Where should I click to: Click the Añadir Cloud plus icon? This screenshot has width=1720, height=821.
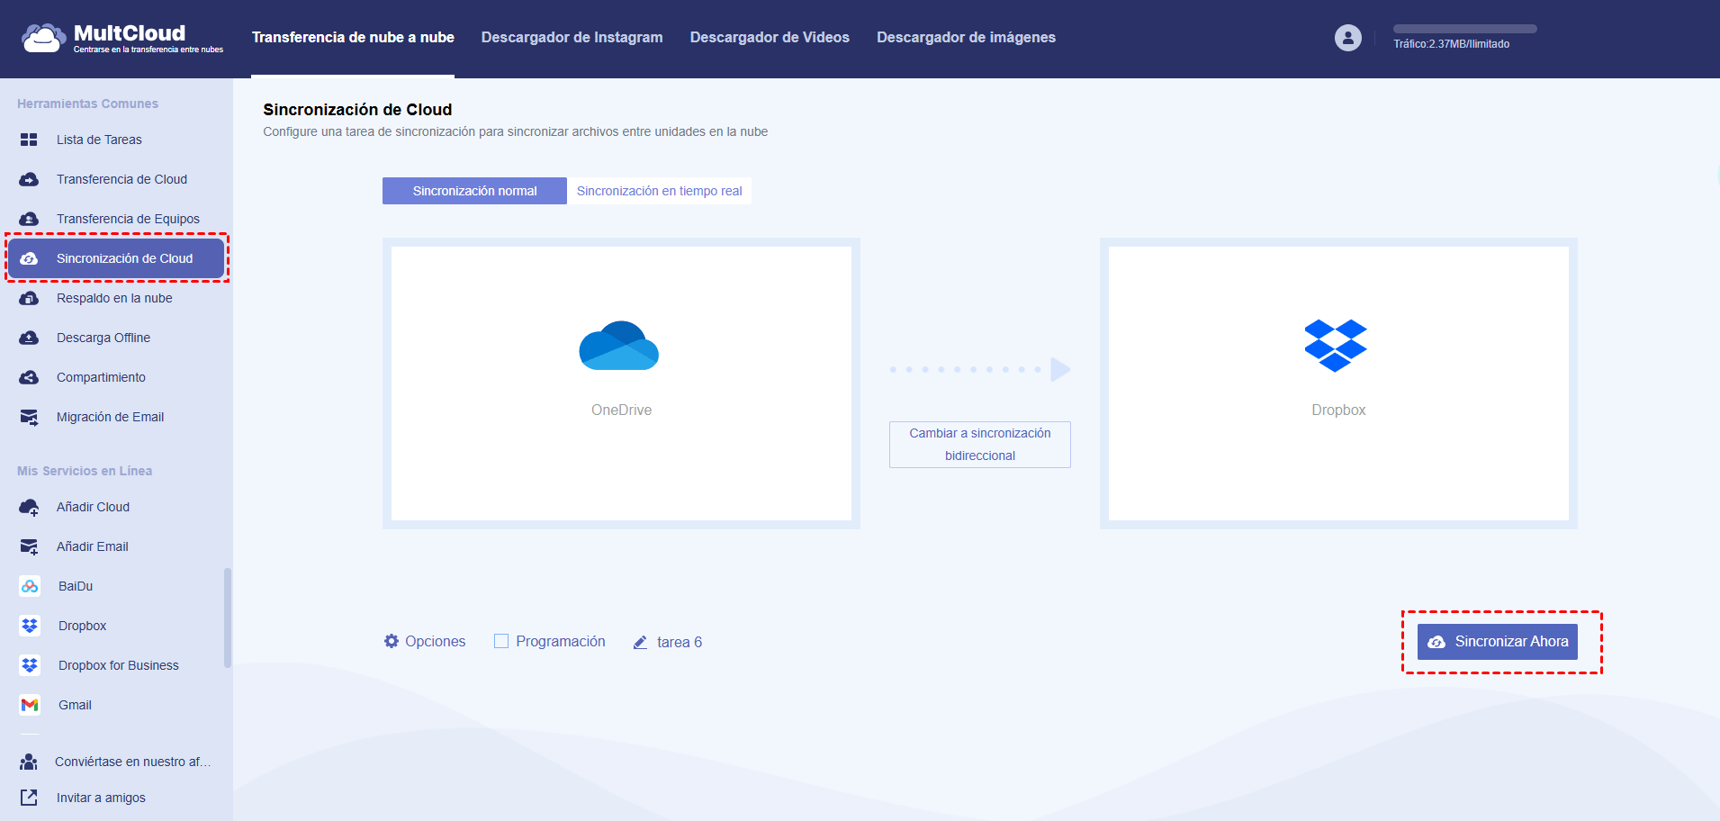pos(29,507)
